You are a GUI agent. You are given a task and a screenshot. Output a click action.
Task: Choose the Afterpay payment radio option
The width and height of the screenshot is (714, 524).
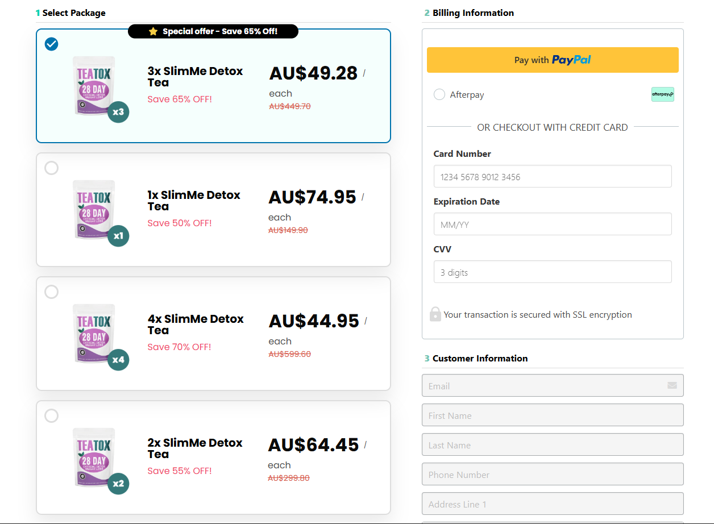click(439, 95)
